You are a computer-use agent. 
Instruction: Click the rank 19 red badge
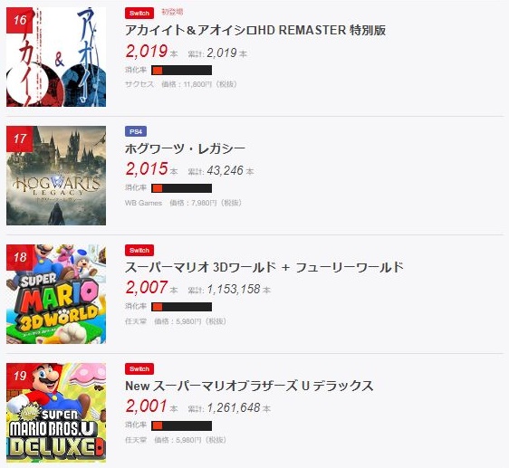point(20,376)
